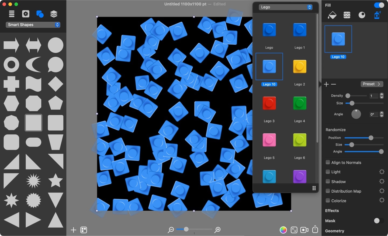Screen dimensions: 388x236
Task: Zoom in with magnifier plus icon
Action: click(217, 230)
